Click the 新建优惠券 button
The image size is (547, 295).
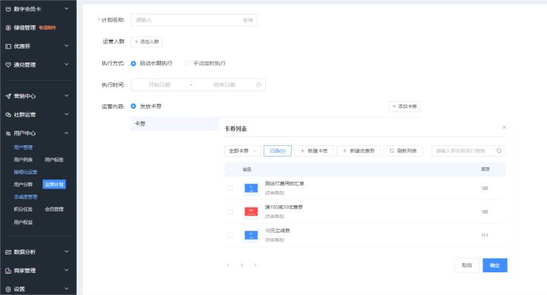(x=359, y=151)
